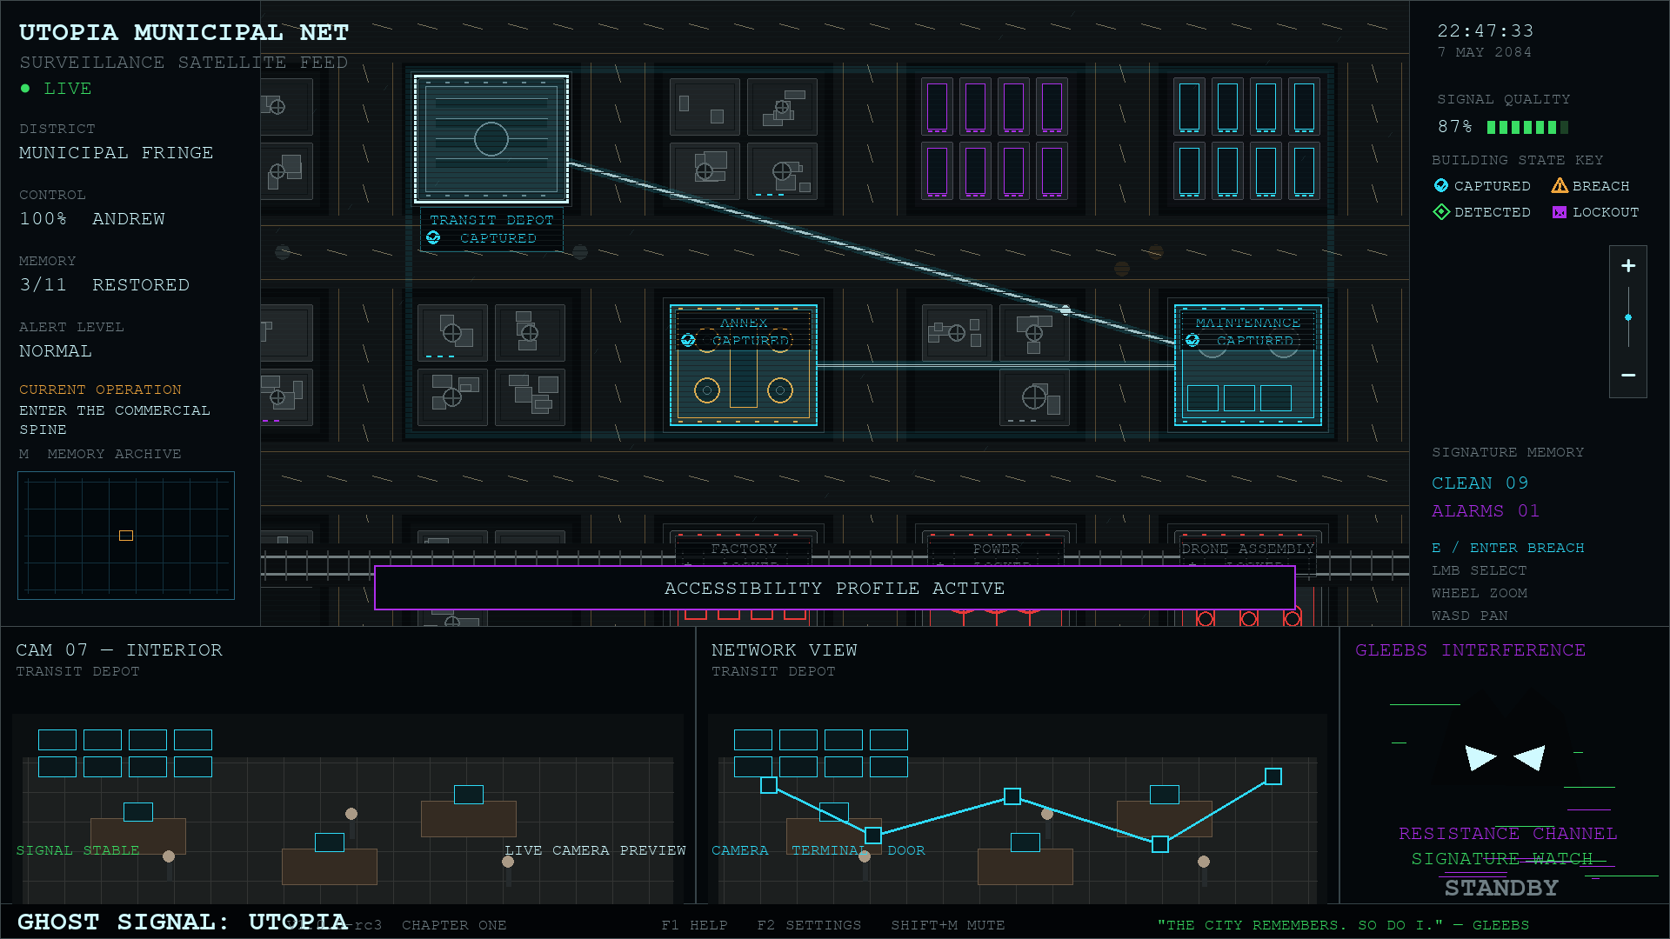This screenshot has height=939, width=1670.
Task: Click the Enter Breach command
Action: [1508, 548]
